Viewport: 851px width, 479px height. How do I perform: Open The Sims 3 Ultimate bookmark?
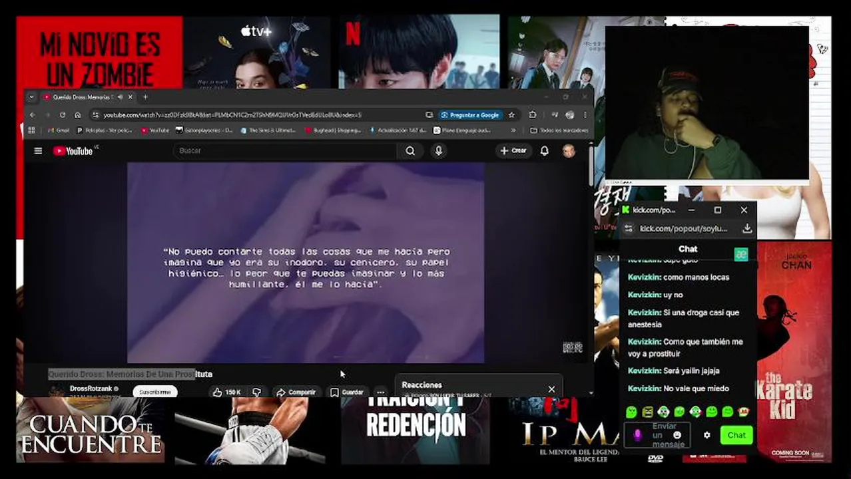coord(268,130)
